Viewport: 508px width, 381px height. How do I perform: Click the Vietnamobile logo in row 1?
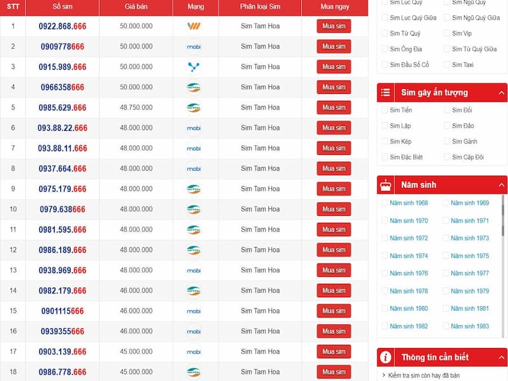[x=194, y=26]
